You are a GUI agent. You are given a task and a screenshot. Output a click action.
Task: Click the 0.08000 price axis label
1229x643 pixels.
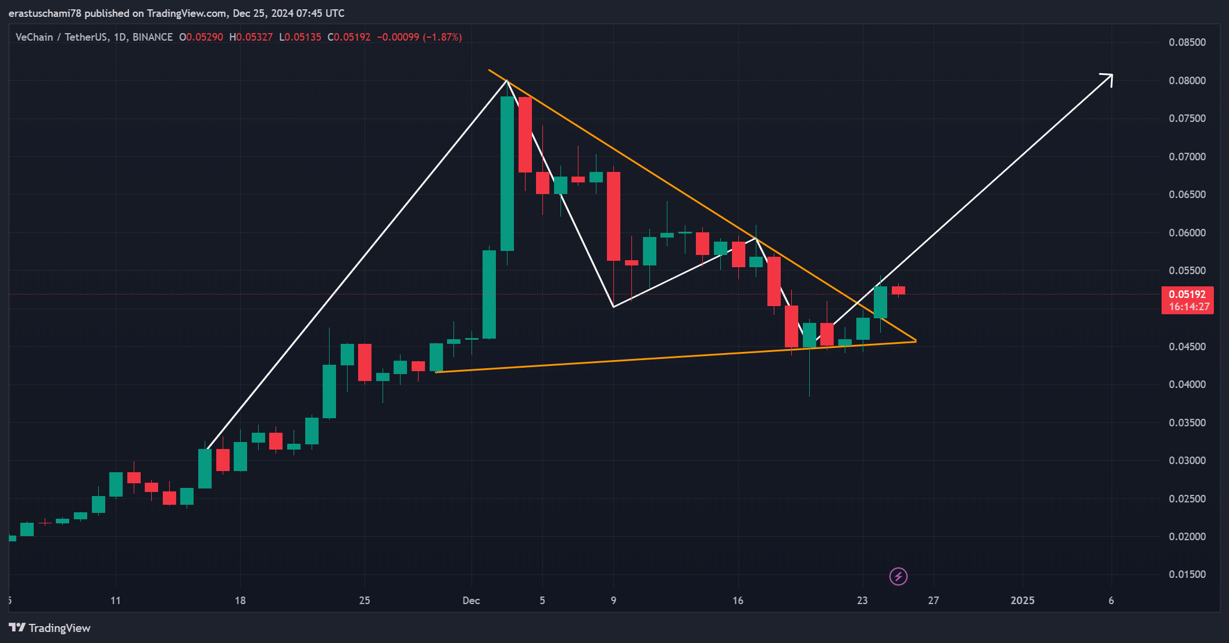click(1187, 81)
